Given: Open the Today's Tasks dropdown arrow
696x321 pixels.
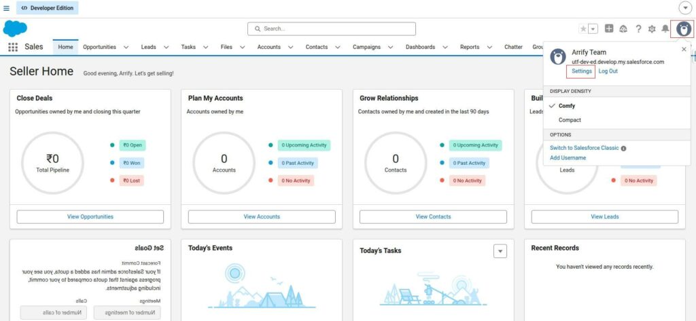Looking at the screenshot, I should (x=500, y=251).
